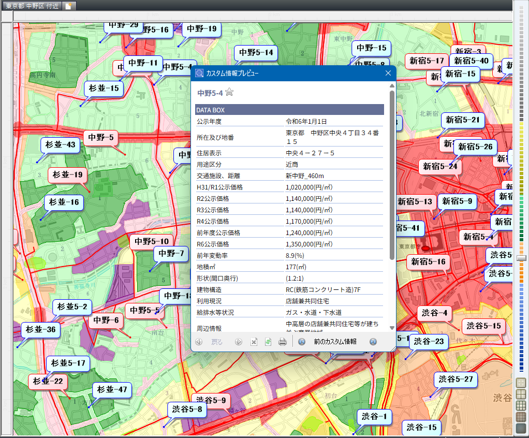This screenshot has width=529, height=438.
Task: Close the カスタム情報プレビュー dialog
Action: pyautogui.click(x=388, y=73)
